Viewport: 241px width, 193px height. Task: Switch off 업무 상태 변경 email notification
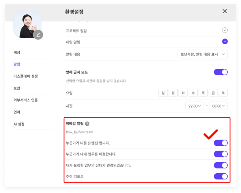[x=221, y=165]
